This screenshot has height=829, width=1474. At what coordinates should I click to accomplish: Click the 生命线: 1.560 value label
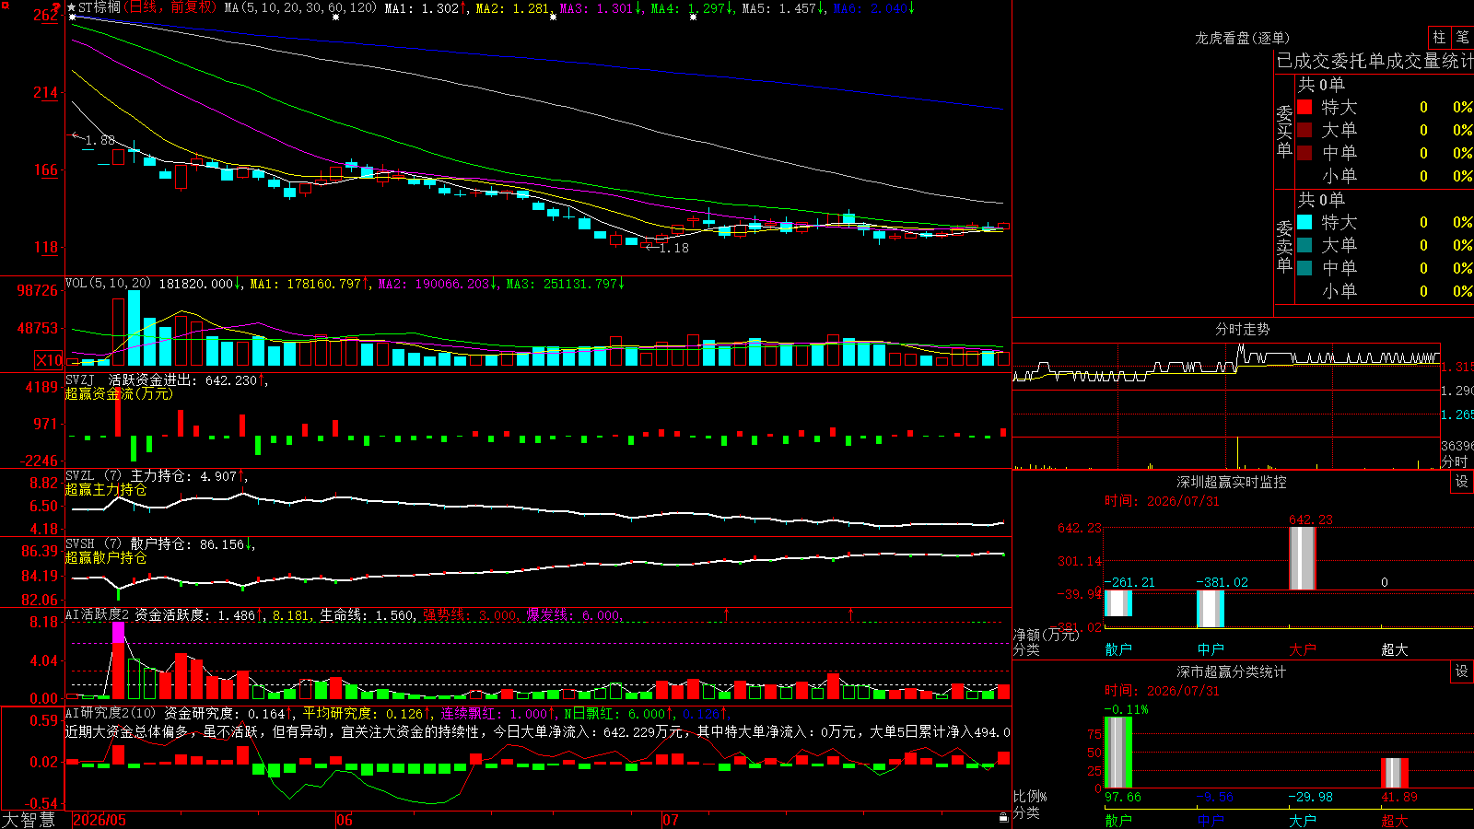[367, 614]
